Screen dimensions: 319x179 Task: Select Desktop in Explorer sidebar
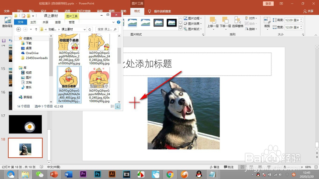(26, 48)
